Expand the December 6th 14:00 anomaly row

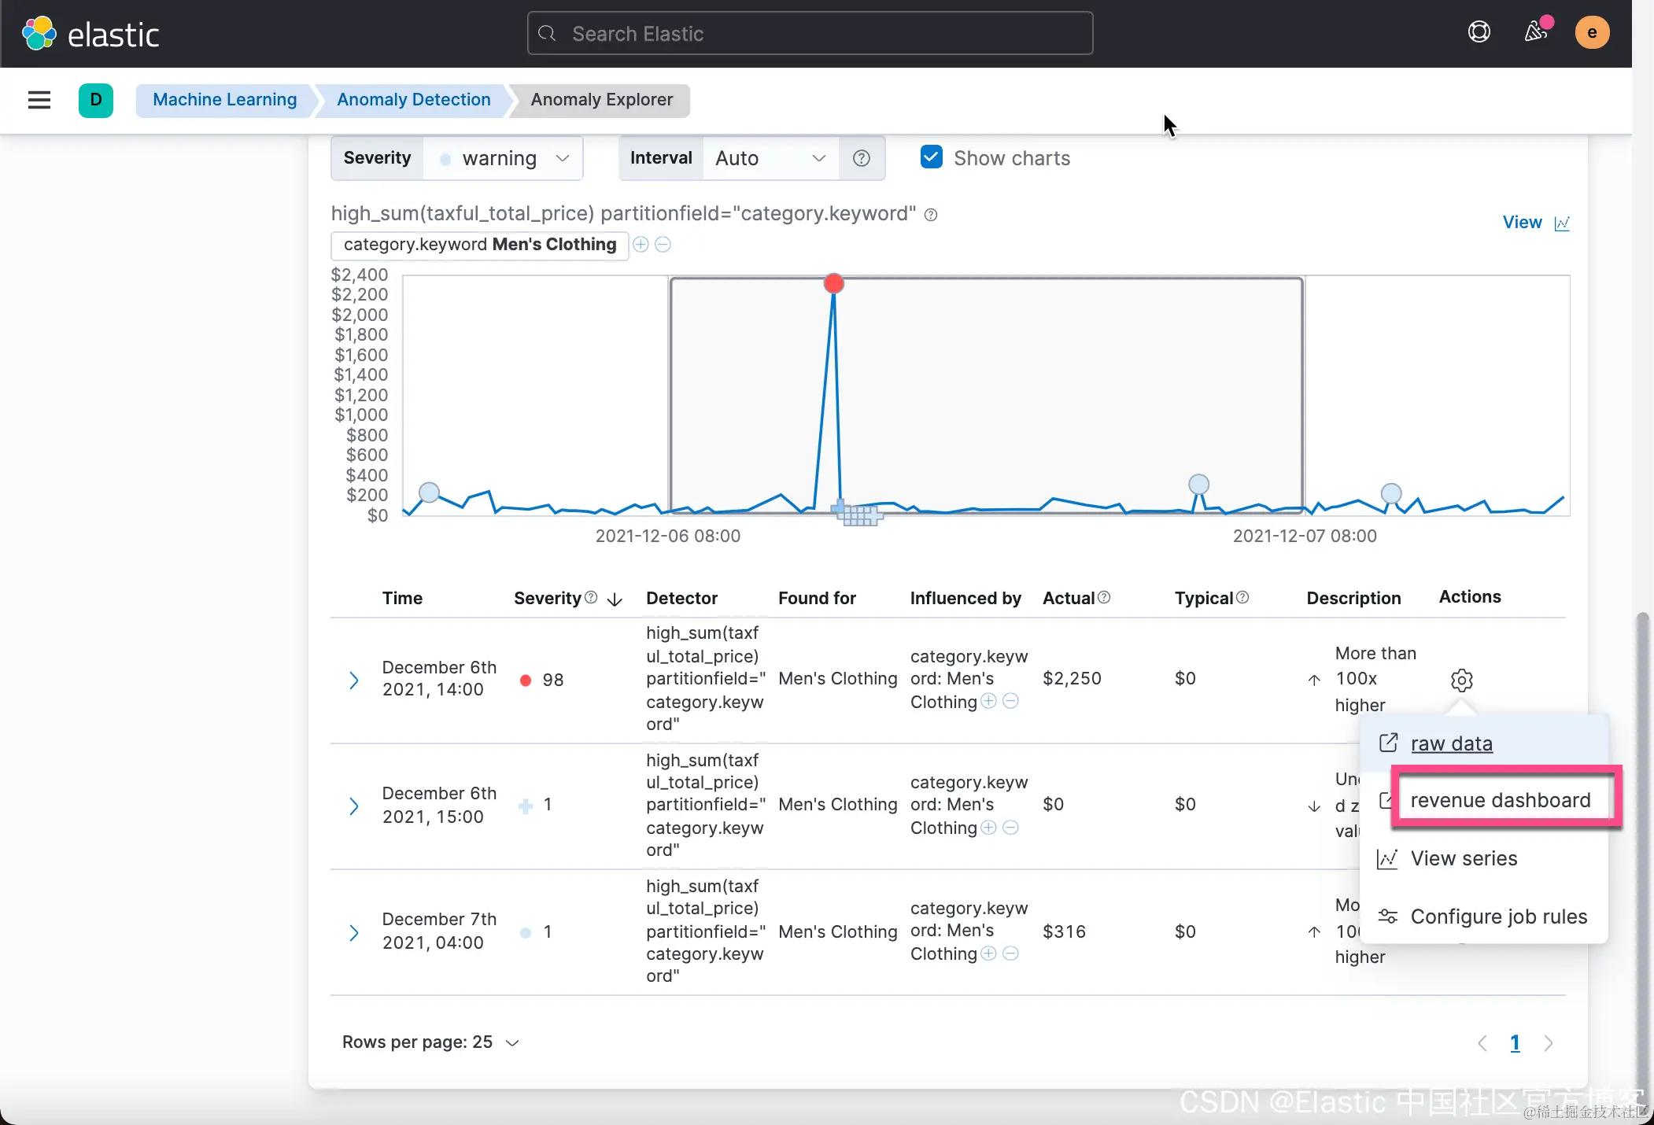pyautogui.click(x=354, y=680)
